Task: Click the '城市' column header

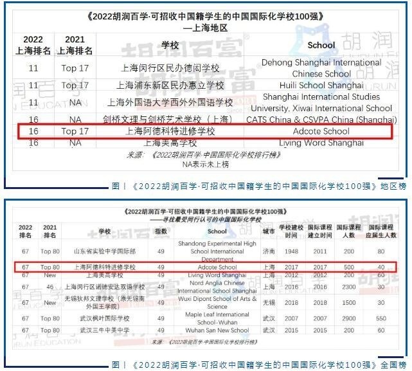Action: click(x=269, y=231)
